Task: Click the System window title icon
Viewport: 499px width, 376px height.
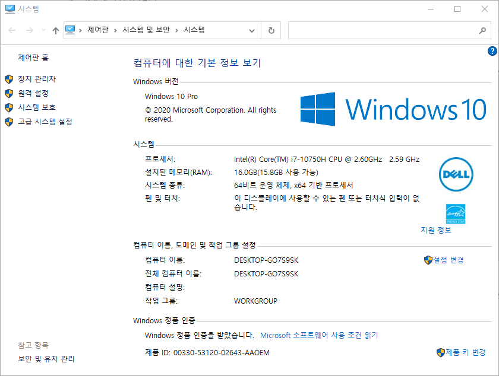Action: coord(10,9)
